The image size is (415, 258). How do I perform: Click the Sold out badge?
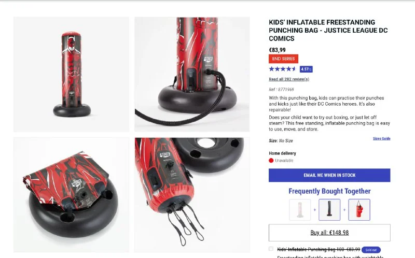pyautogui.click(x=371, y=250)
